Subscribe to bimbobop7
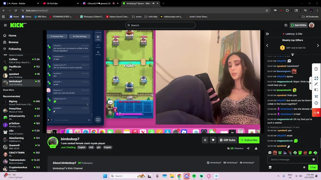Image resolution: width=321 pixels, height=180 pixels. click(249, 140)
